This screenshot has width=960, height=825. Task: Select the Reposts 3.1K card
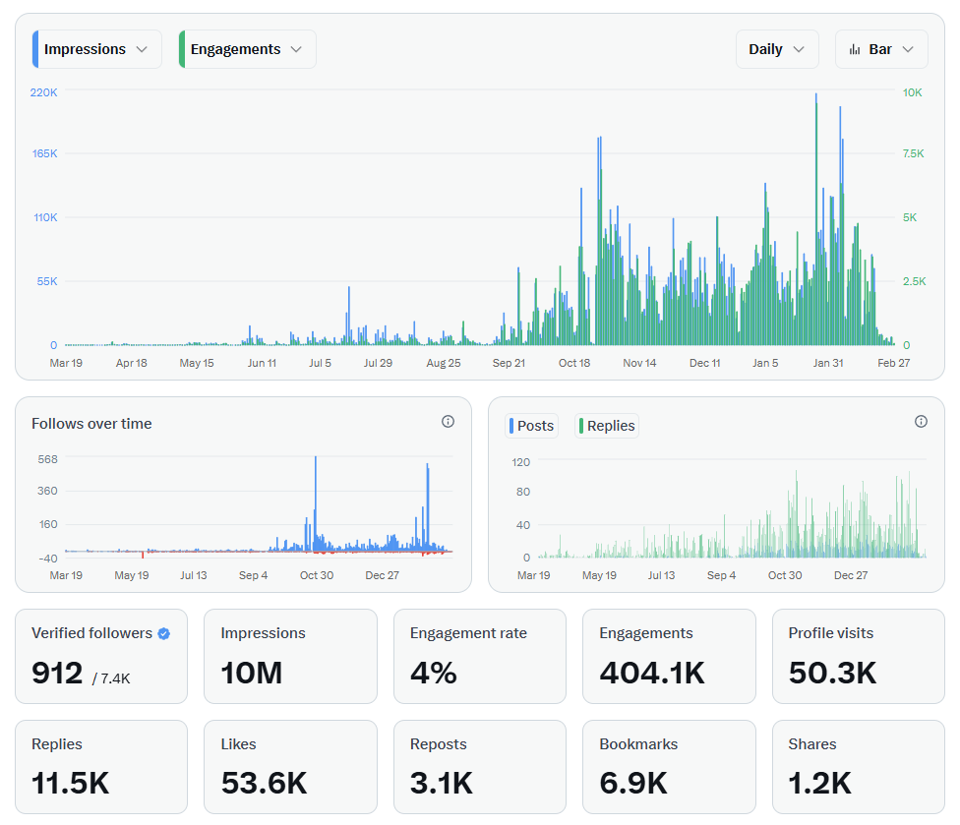(479, 767)
